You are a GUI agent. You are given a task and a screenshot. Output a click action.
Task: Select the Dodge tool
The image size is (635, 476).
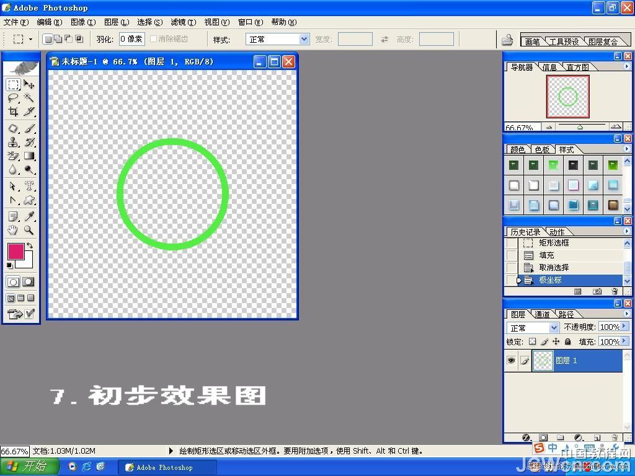[29, 170]
